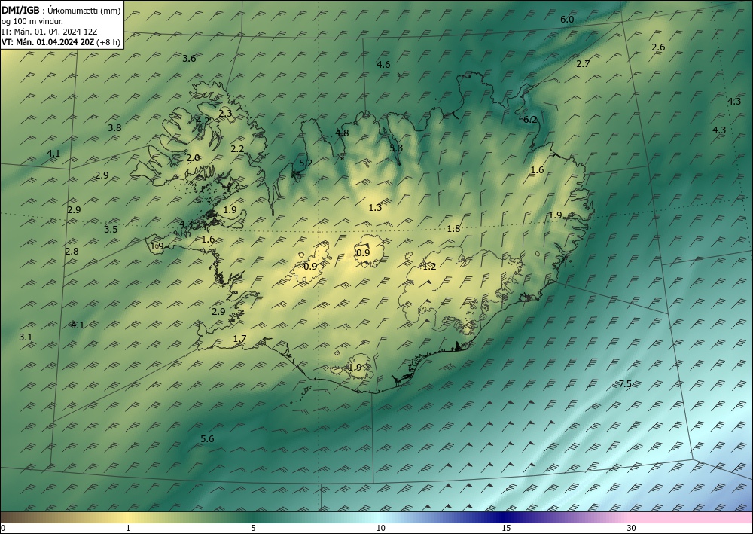Image resolution: width=753 pixels, height=534 pixels.
Task: Click the 3.1 value label
Action: [26, 337]
